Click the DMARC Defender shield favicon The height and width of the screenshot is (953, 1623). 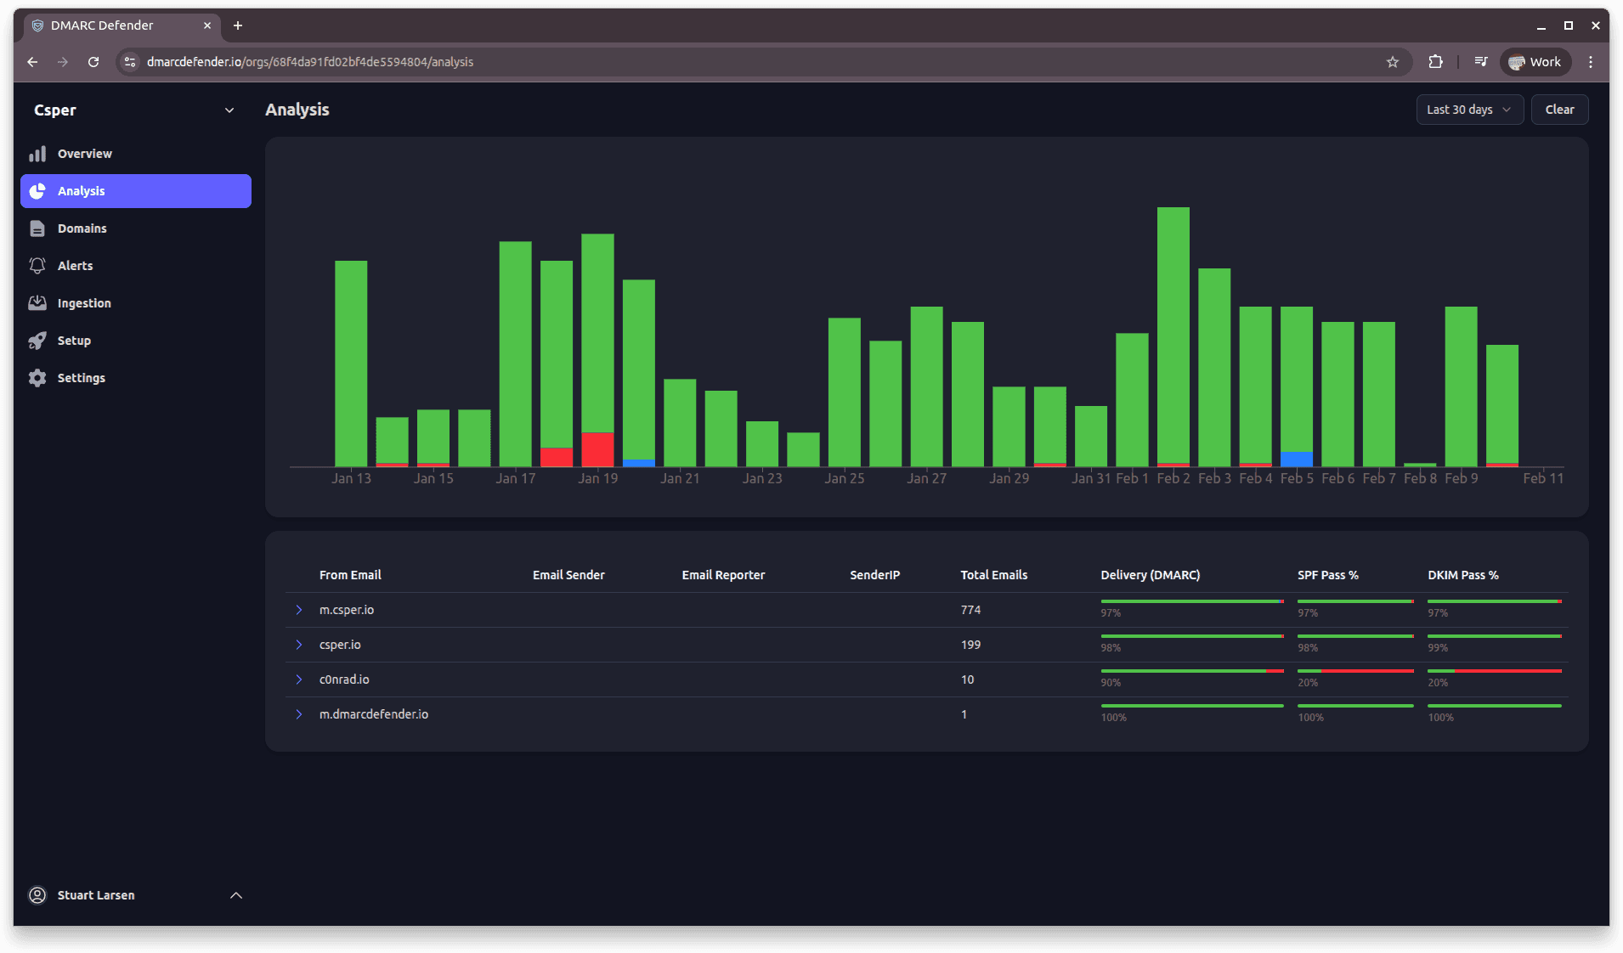[37, 25]
